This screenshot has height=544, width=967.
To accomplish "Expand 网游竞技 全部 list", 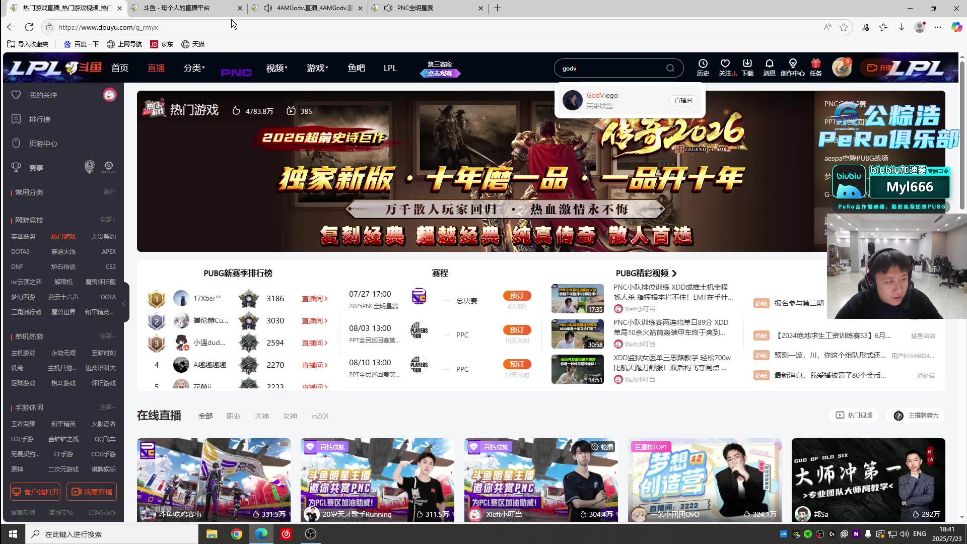I will pos(107,220).
